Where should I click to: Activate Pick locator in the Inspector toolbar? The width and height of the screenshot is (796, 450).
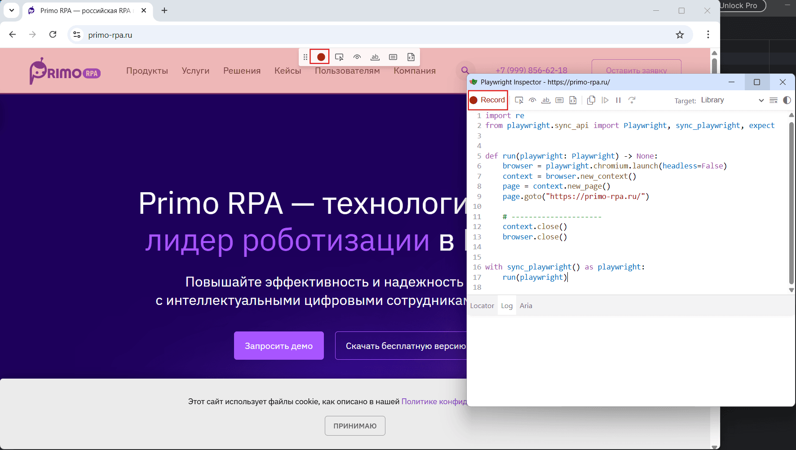(519, 100)
